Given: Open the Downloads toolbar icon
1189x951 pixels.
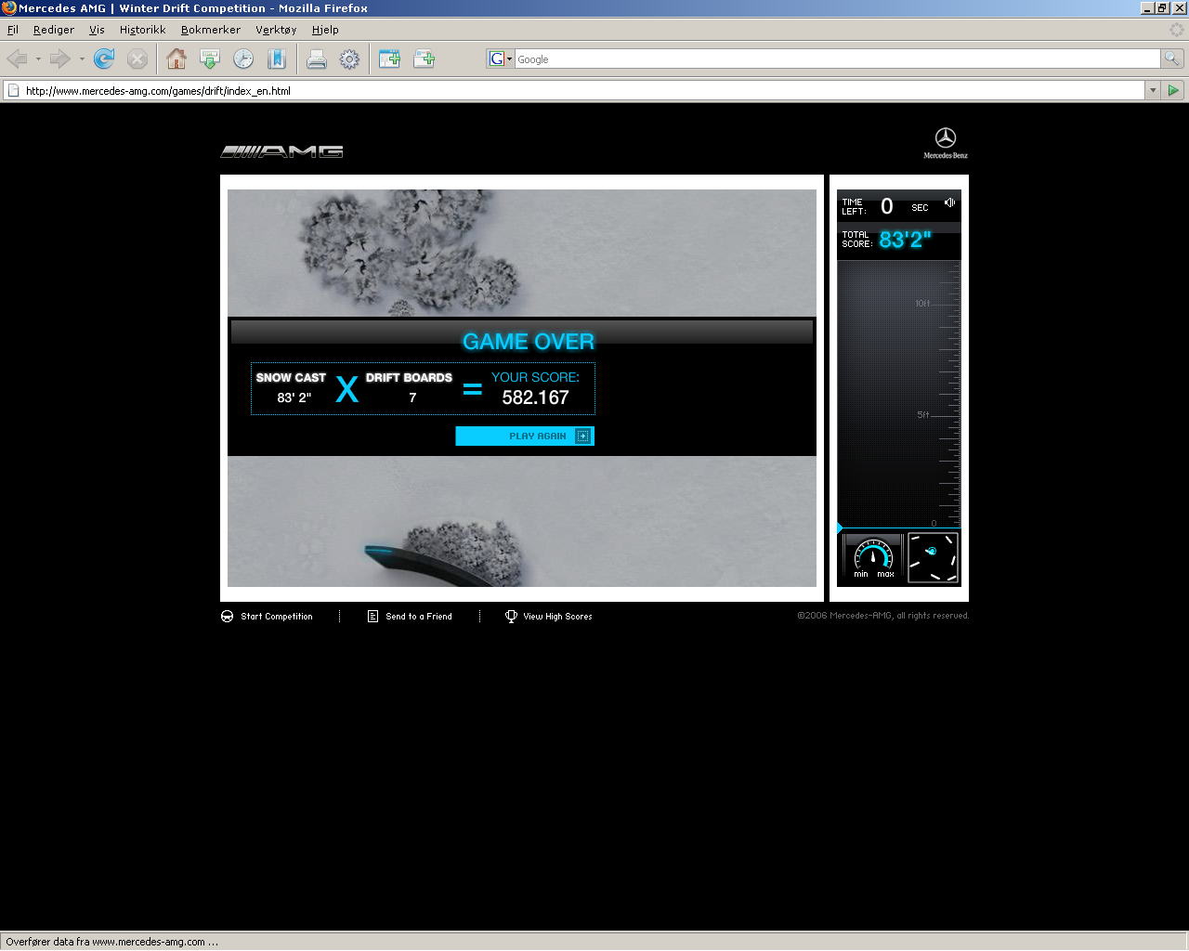Looking at the screenshot, I should pos(210,59).
